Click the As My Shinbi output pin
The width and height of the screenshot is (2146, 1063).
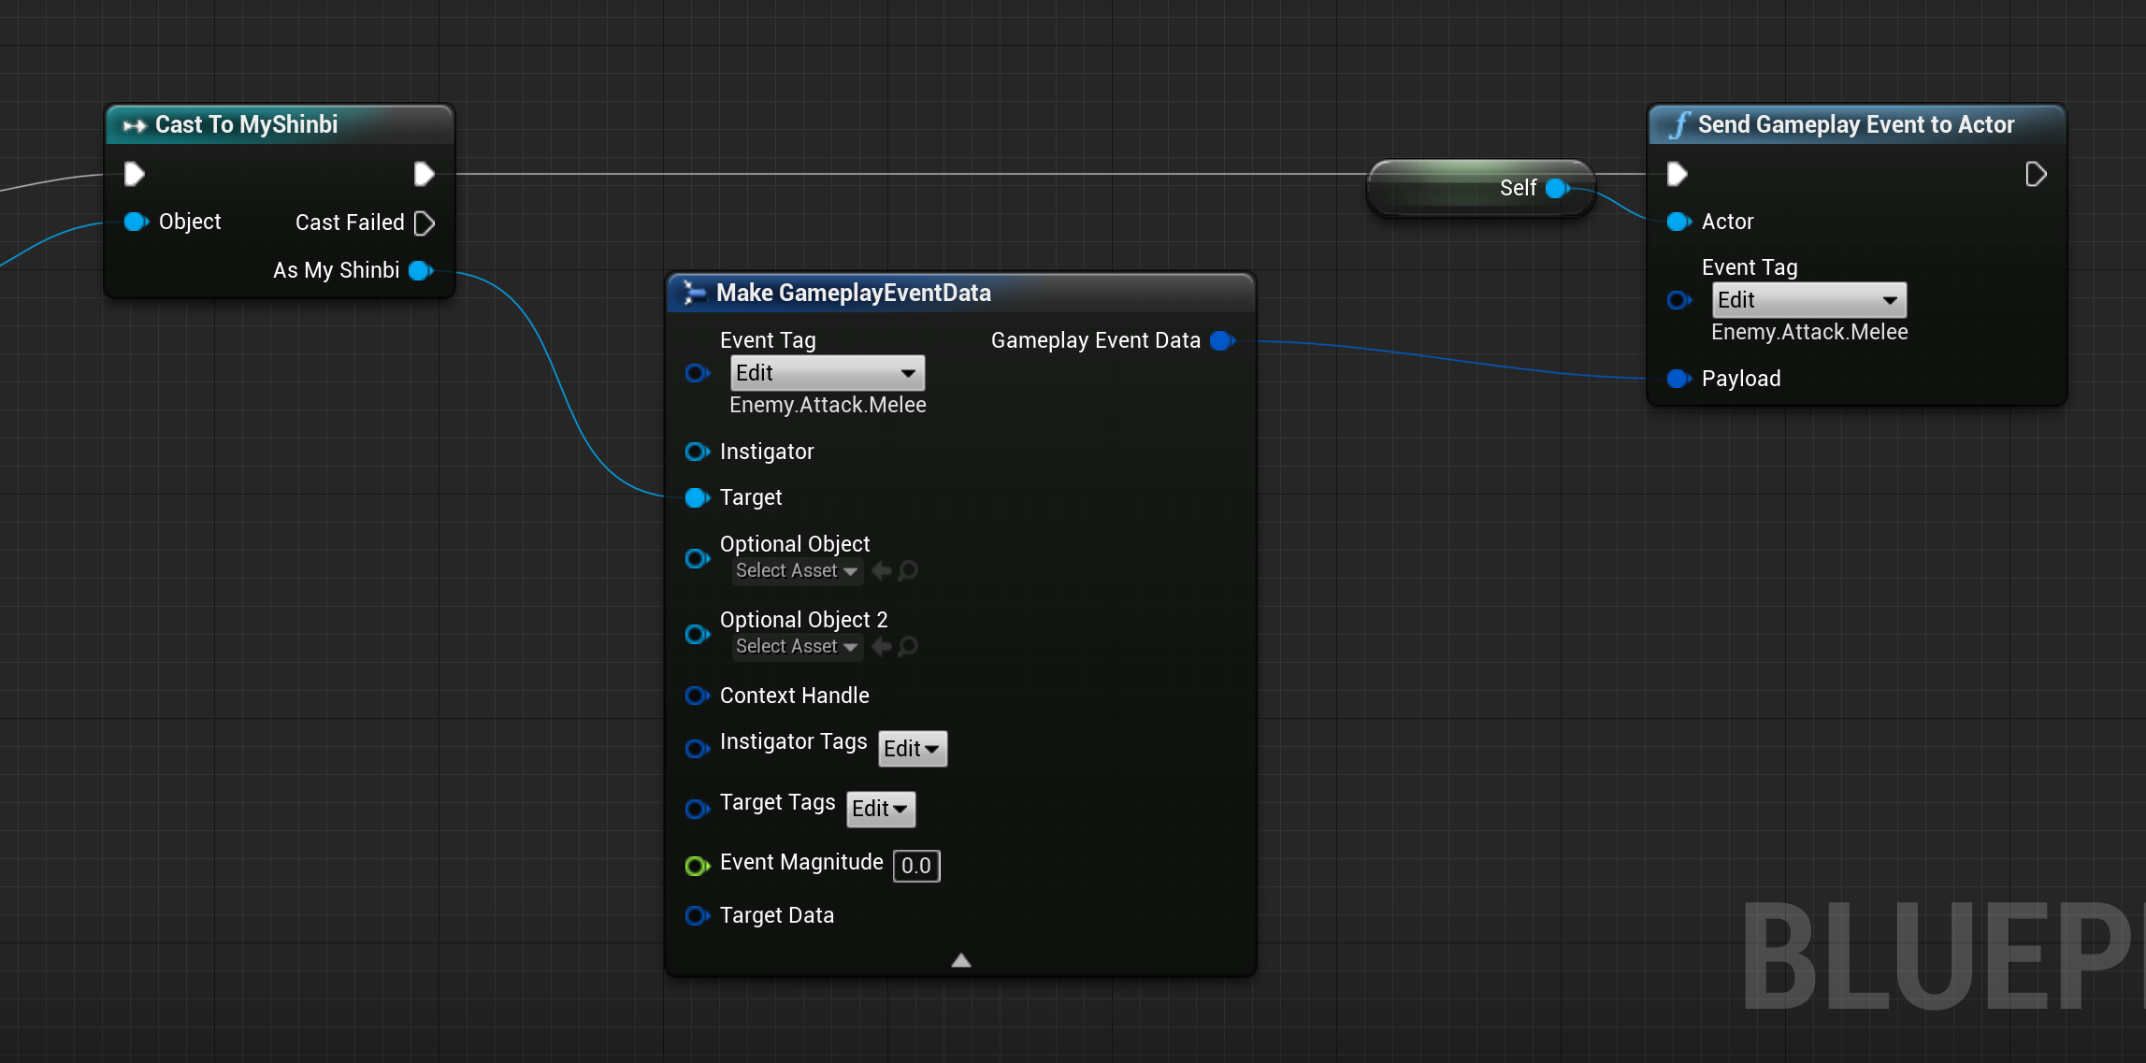pos(420,270)
